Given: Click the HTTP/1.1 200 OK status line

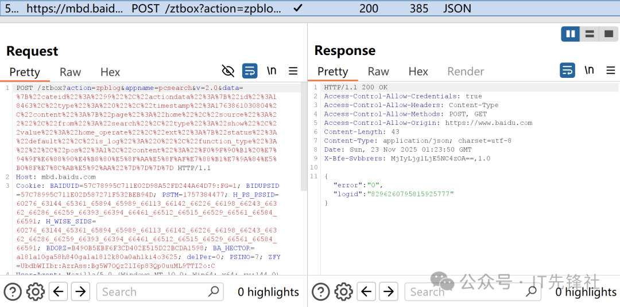Looking at the screenshot, I should [356, 87].
